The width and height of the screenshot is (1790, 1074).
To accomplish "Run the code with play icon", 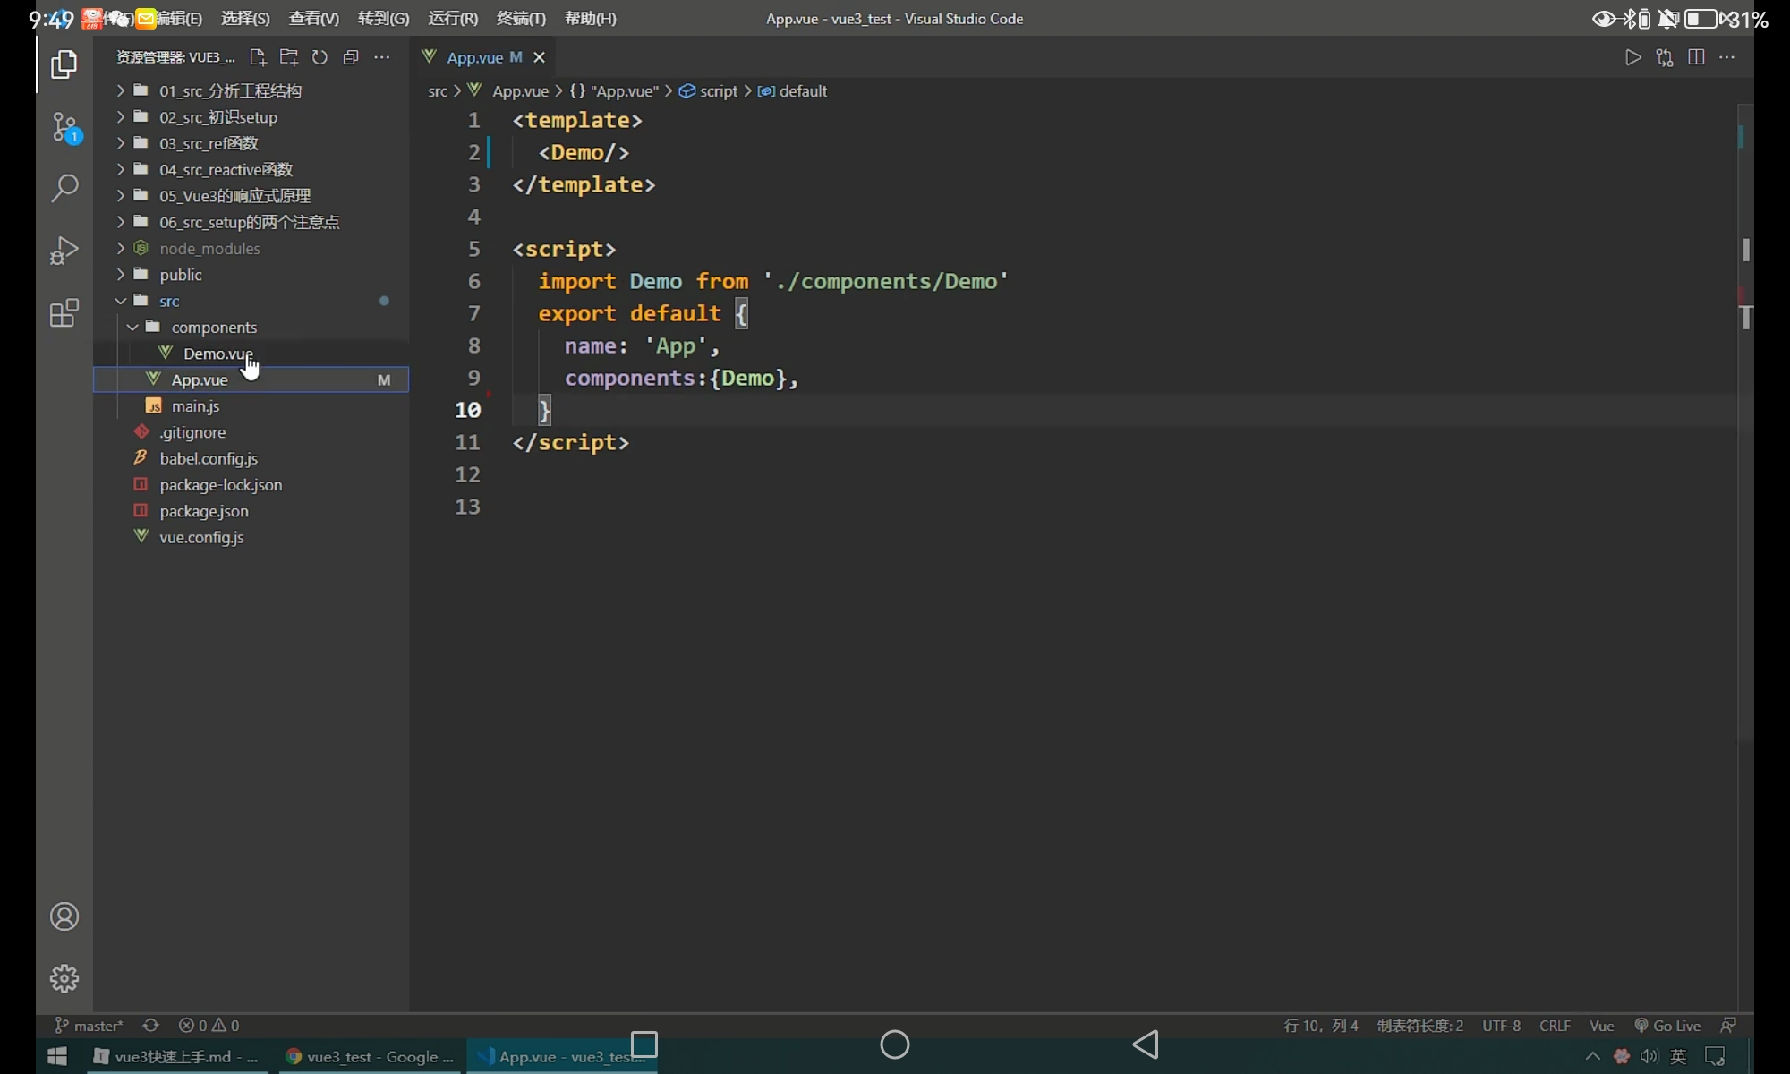I will (x=1632, y=57).
